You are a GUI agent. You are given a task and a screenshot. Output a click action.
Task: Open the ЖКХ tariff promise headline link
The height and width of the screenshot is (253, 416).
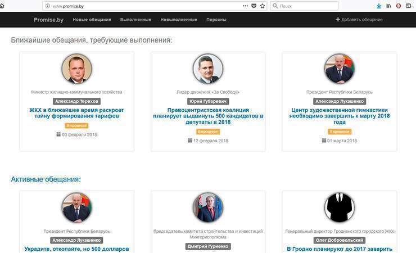(76, 112)
